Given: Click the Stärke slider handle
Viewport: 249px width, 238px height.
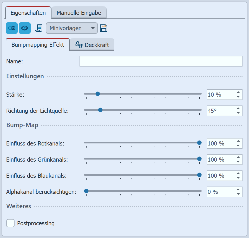Looking at the screenshot, I should [x=97, y=94].
